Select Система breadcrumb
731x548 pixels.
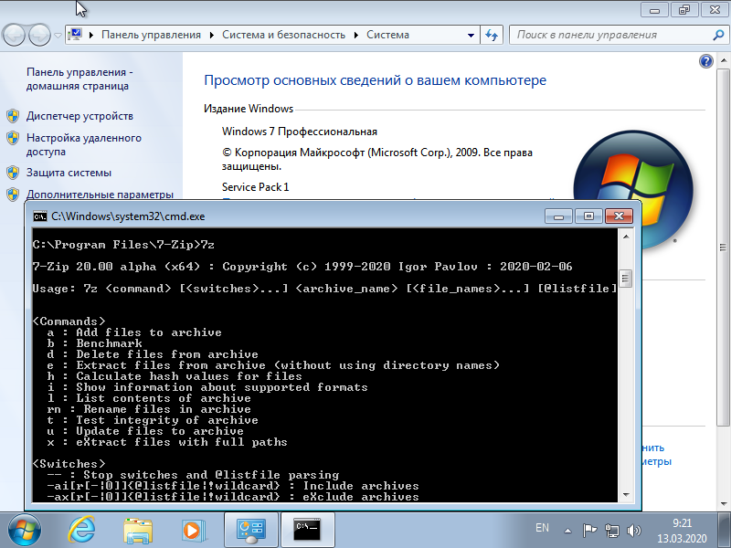click(x=387, y=35)
